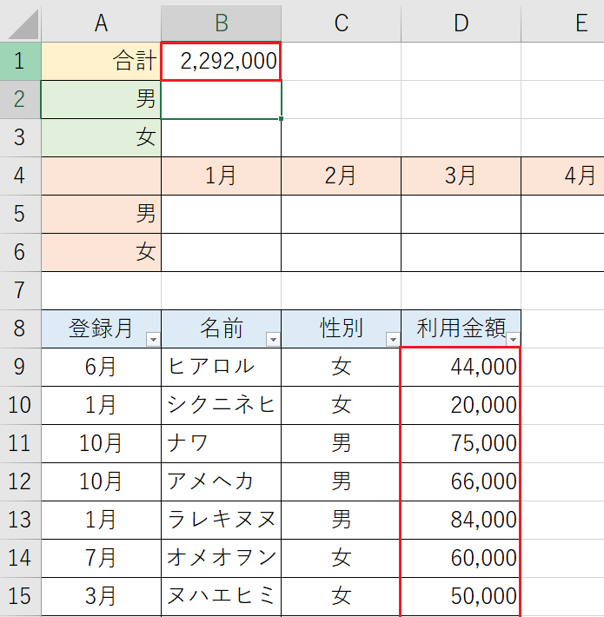The height and width of the screenshot is (617, 604).
Task: Select the 4月 header cell
Action: pyautogui.click(x=562, y=176)
